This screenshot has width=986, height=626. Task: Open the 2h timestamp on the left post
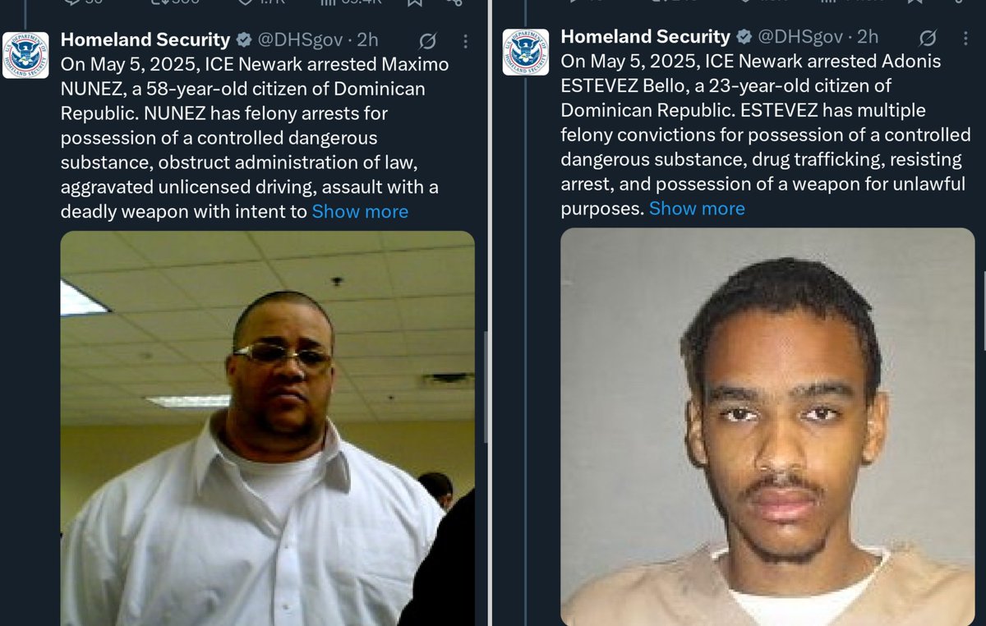pos(367,40)
